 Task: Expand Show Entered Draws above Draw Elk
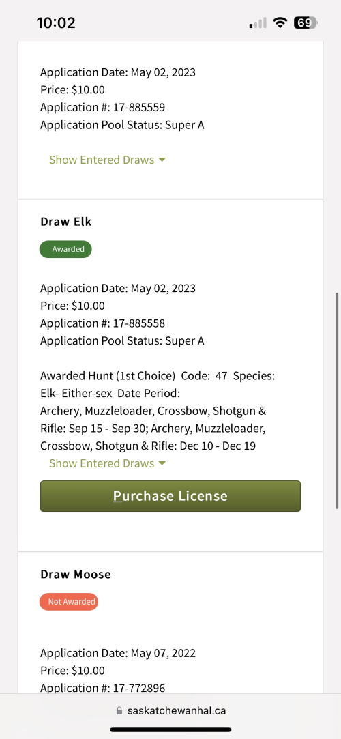[107, 160]
